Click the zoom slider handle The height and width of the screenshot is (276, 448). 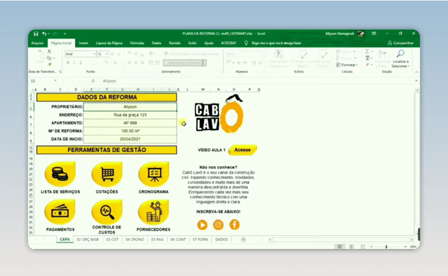pyautogui.click(x=386, y=246)
